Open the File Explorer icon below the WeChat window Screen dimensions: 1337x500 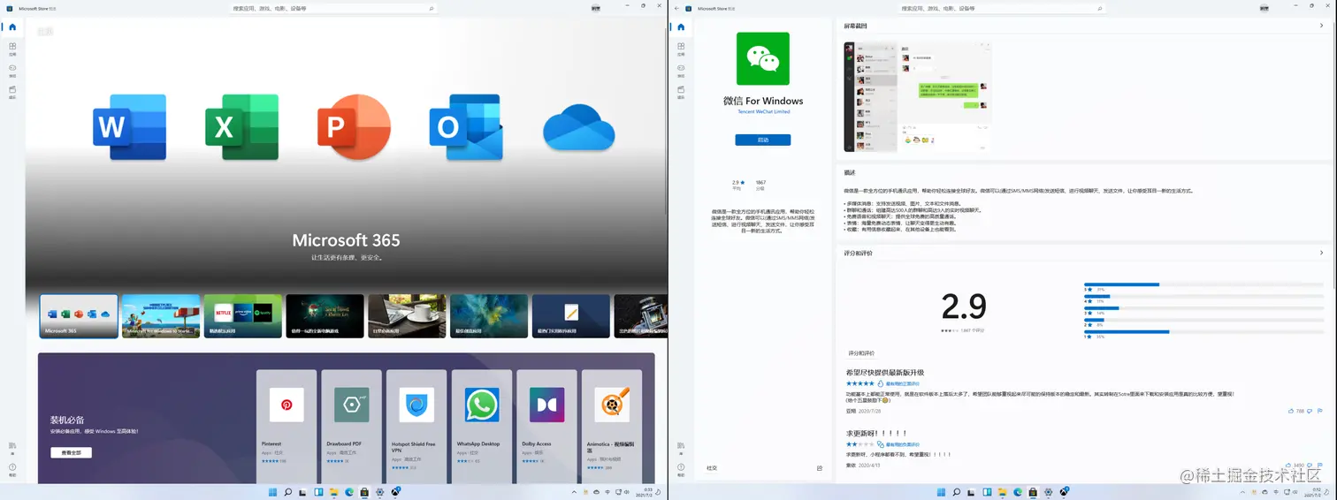pyautogui.click(x=1003, y=492)
